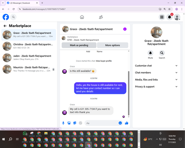
Task: Record a voice clip with microphone icon
Action: pos(63,123)
